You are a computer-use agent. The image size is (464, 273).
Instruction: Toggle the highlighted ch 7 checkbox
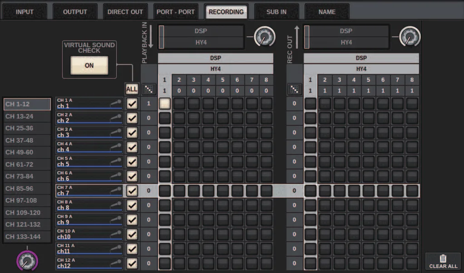click(x=132, y=191)
